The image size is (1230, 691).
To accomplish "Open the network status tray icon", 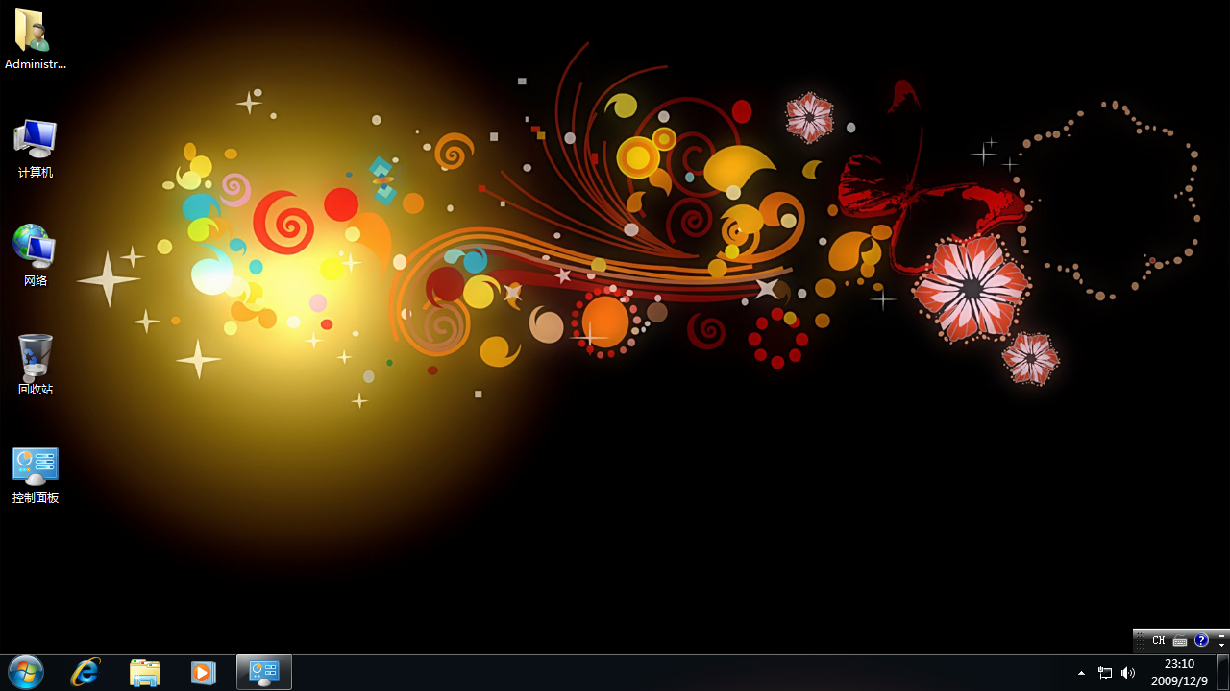I will (x=1105, y=674).
